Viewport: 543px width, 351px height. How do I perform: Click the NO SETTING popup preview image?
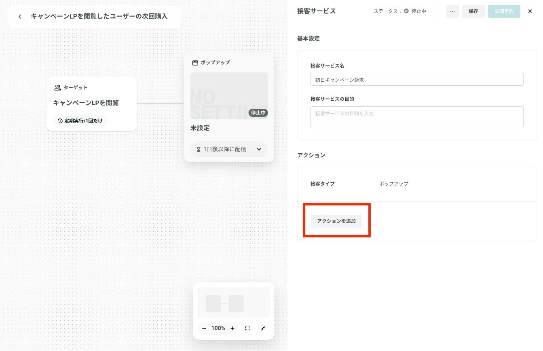point(229,96)
